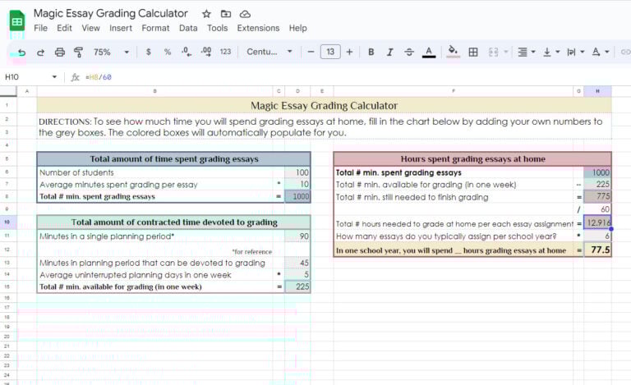Screen dimensions: 631x385
Task: Click the text color icon
Action: point(428,52)
